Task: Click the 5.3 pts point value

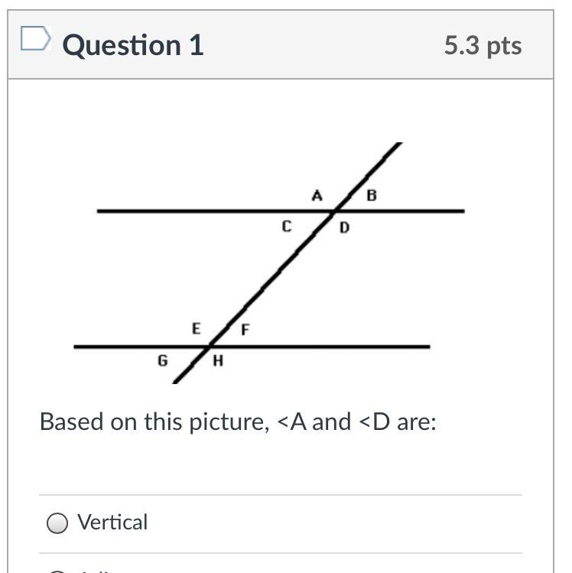Action: [x=483, y=45]
